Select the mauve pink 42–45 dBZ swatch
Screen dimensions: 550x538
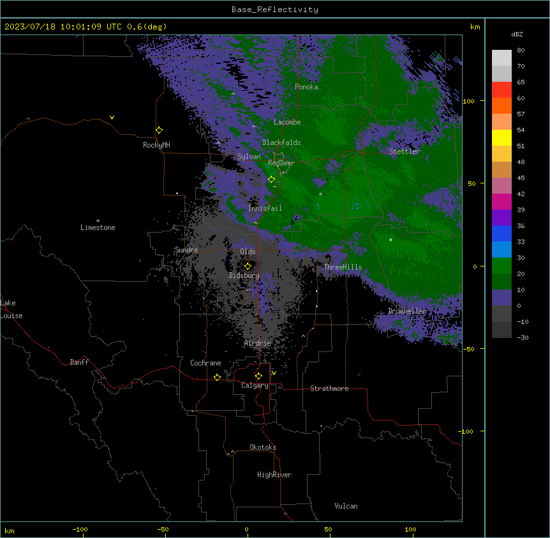[502, 186]
